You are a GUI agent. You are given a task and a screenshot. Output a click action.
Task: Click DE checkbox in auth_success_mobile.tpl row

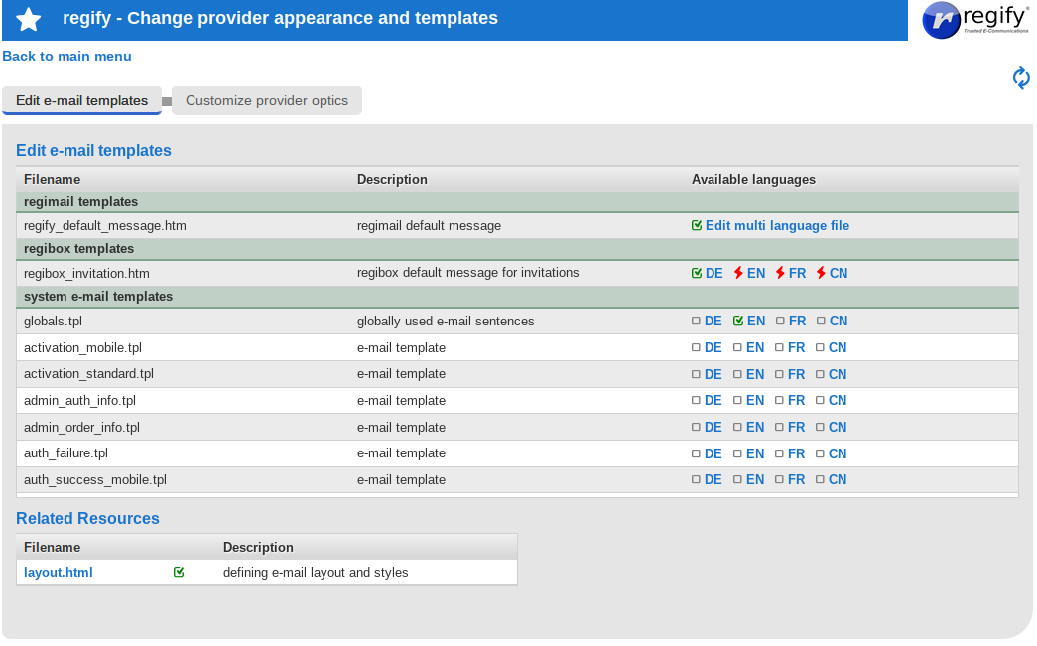(x=696, y=479)
